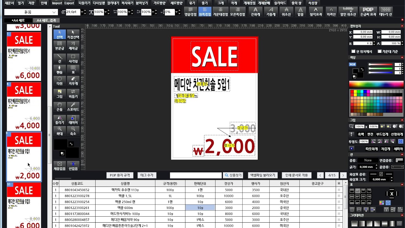Choose the 선 line tool
Viewport: 405px width, 228px height.
click(59, 59)
